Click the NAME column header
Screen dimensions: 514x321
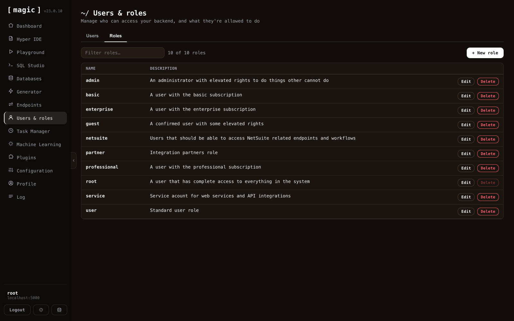pos(91,68)
